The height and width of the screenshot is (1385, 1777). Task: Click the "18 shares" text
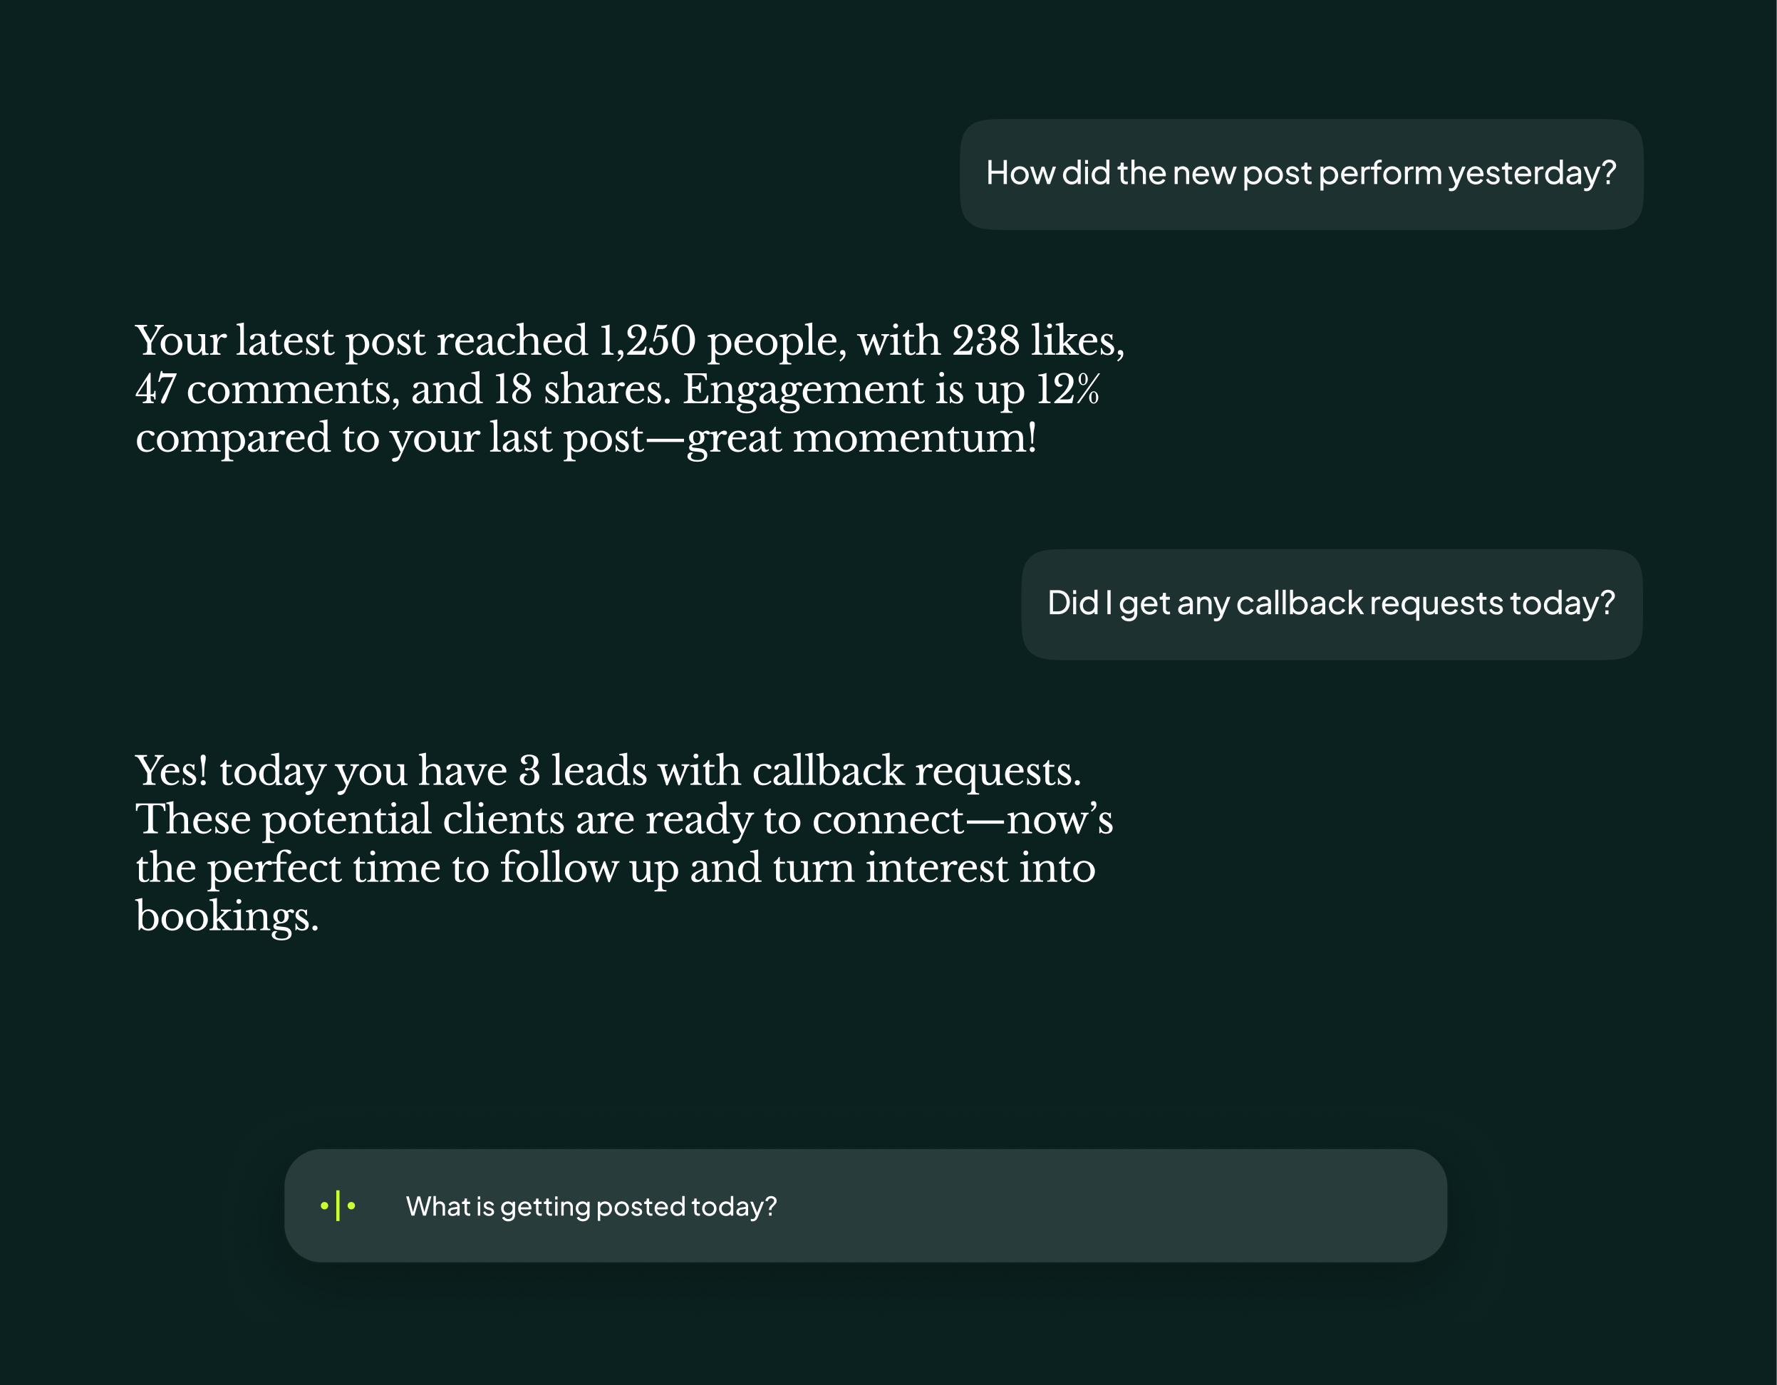click(581, 390)
